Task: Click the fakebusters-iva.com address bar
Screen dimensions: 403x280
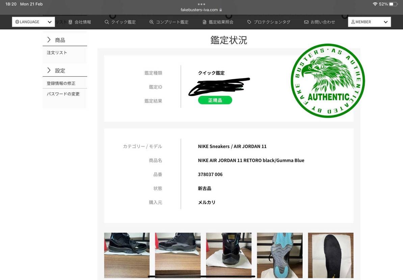Action: coord(201,10)
